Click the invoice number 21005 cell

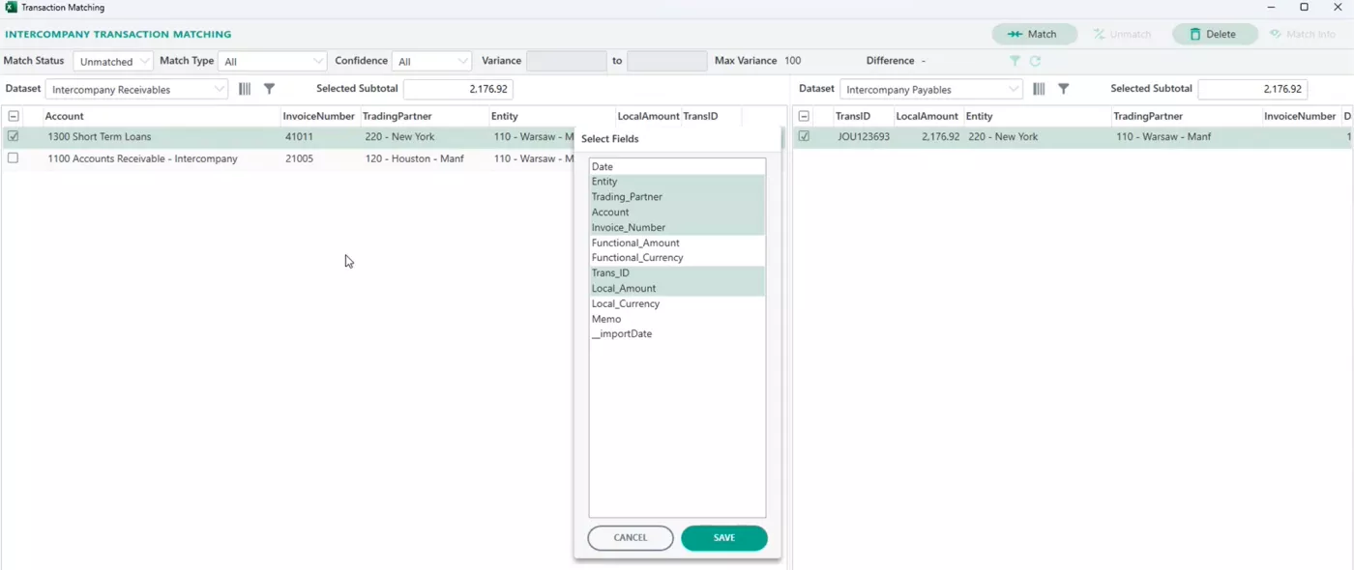(x=299, y=158)
